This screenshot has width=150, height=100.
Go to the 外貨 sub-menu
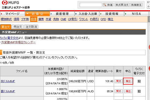(x=48, y=19)
